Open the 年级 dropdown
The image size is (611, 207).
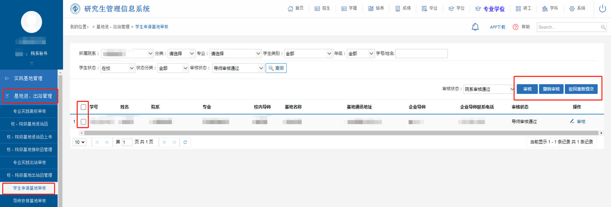pos(360,54)
